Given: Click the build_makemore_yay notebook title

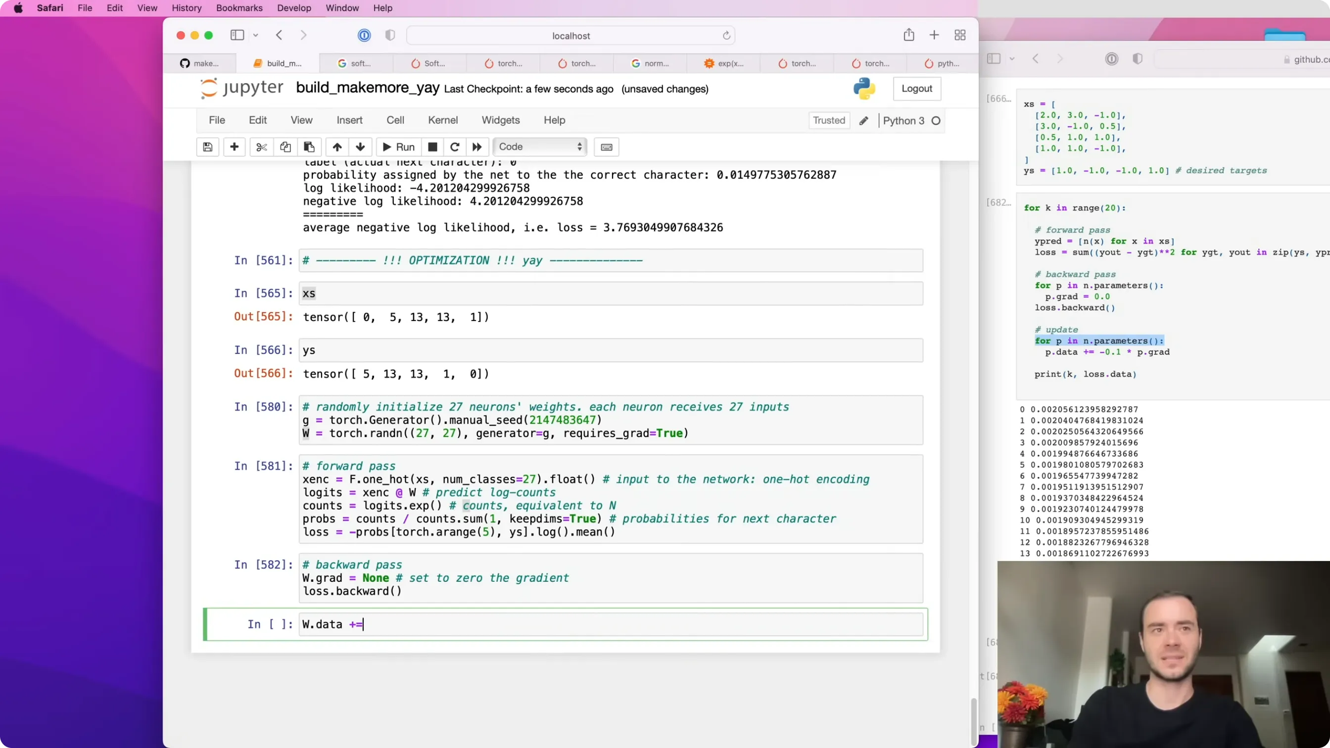Looking at the screenshot, I should (368, 88).
